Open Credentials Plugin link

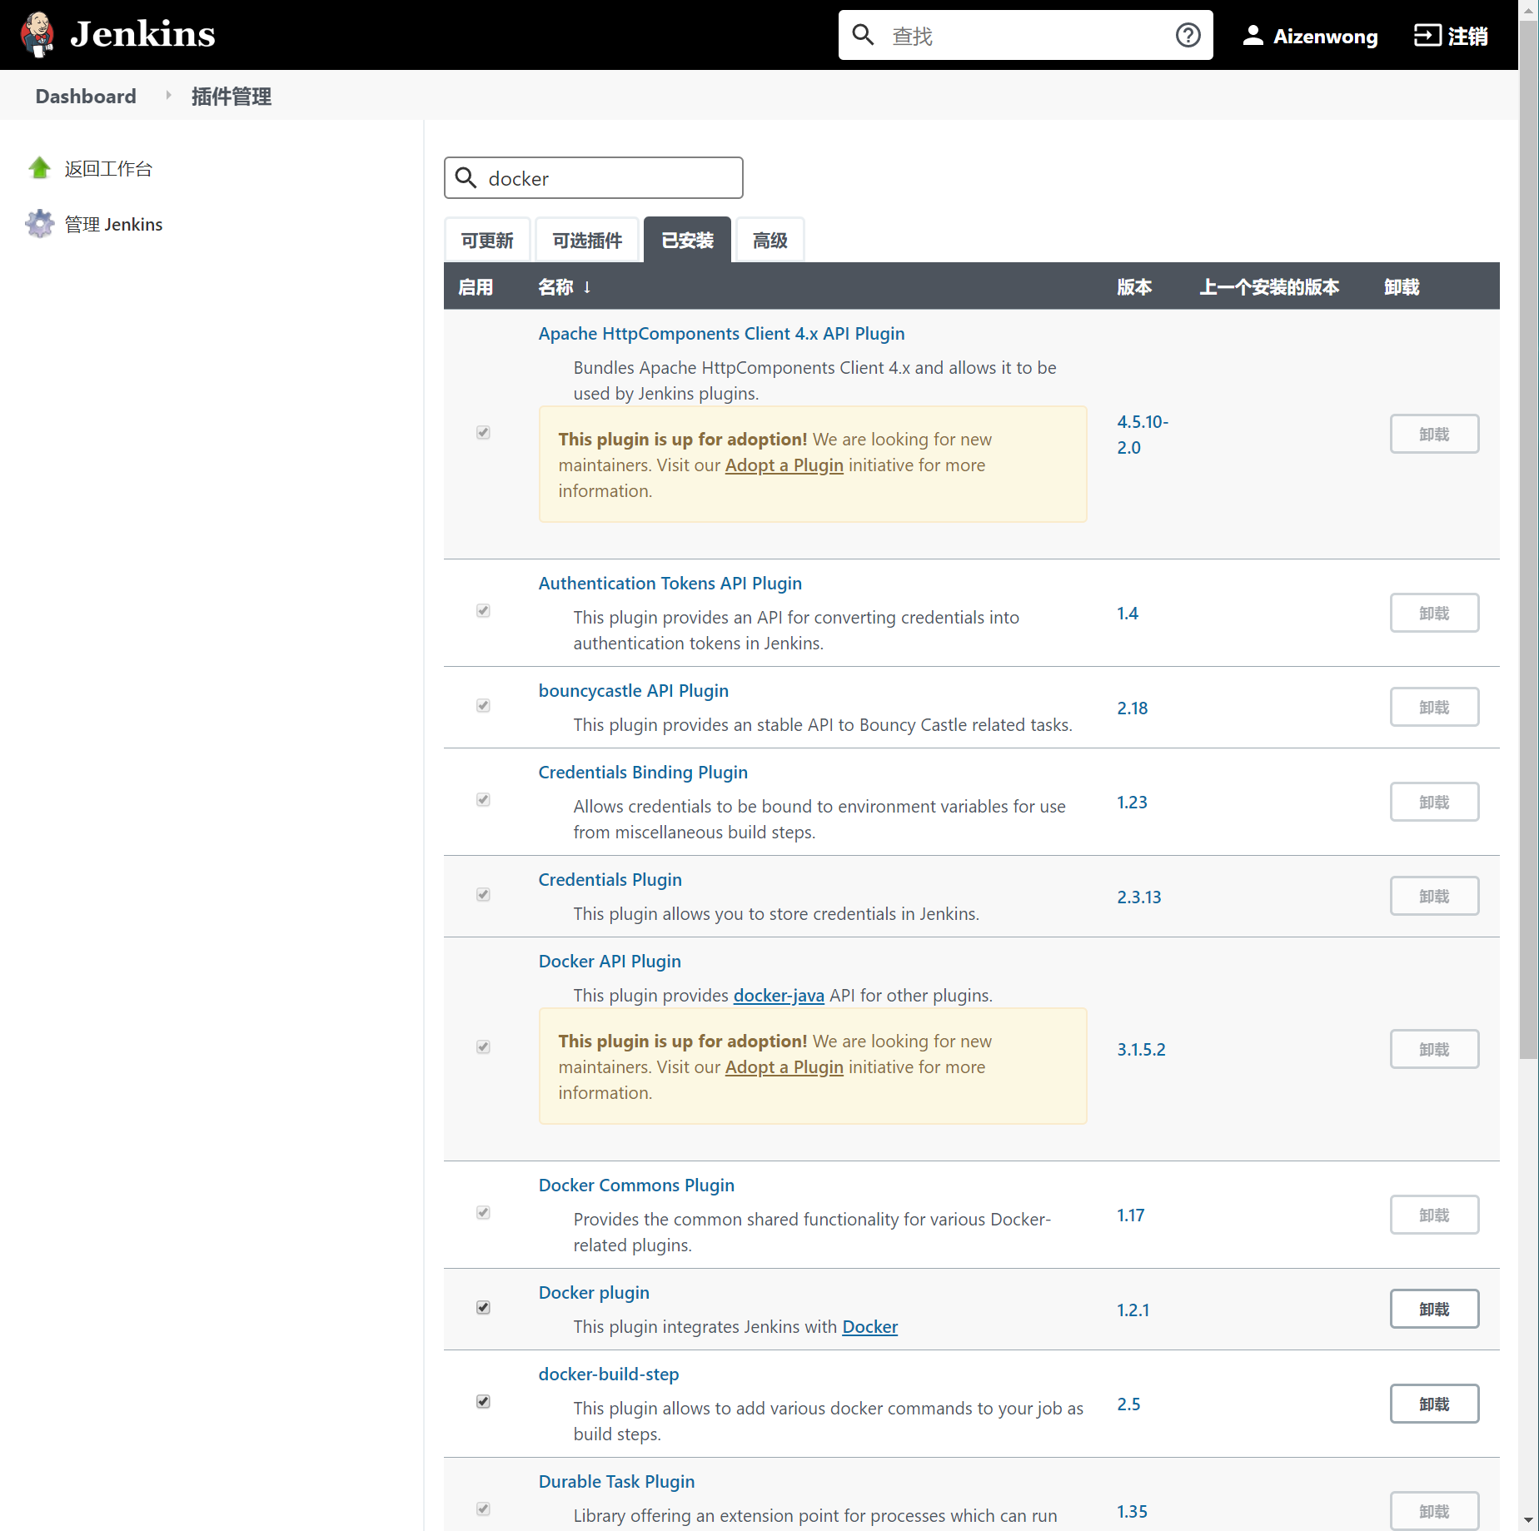coord(610,880)
